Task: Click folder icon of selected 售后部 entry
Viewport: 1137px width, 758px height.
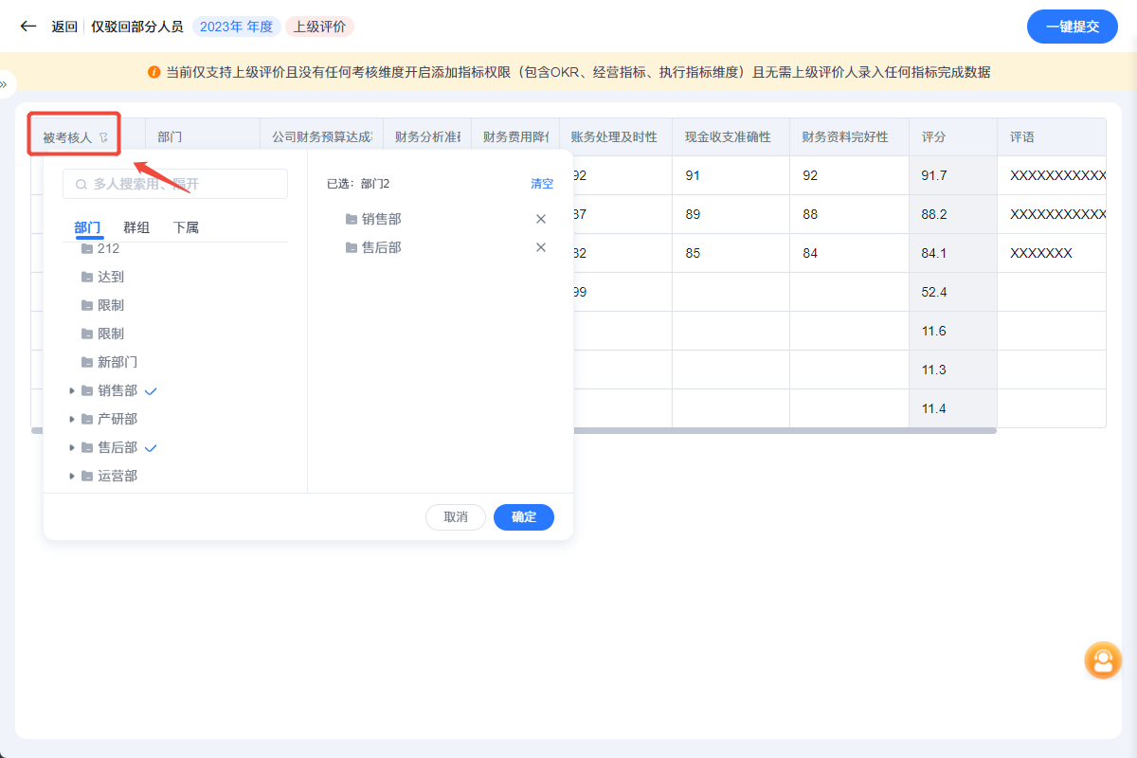Action: [x=352, y=247]
